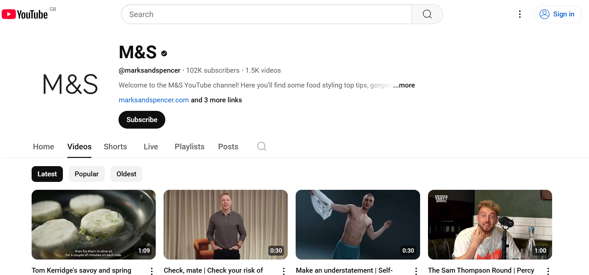Open the Playlists tab
Viewport: 589px width, 275px height.
pyautogui.click(x=189, y=147)
